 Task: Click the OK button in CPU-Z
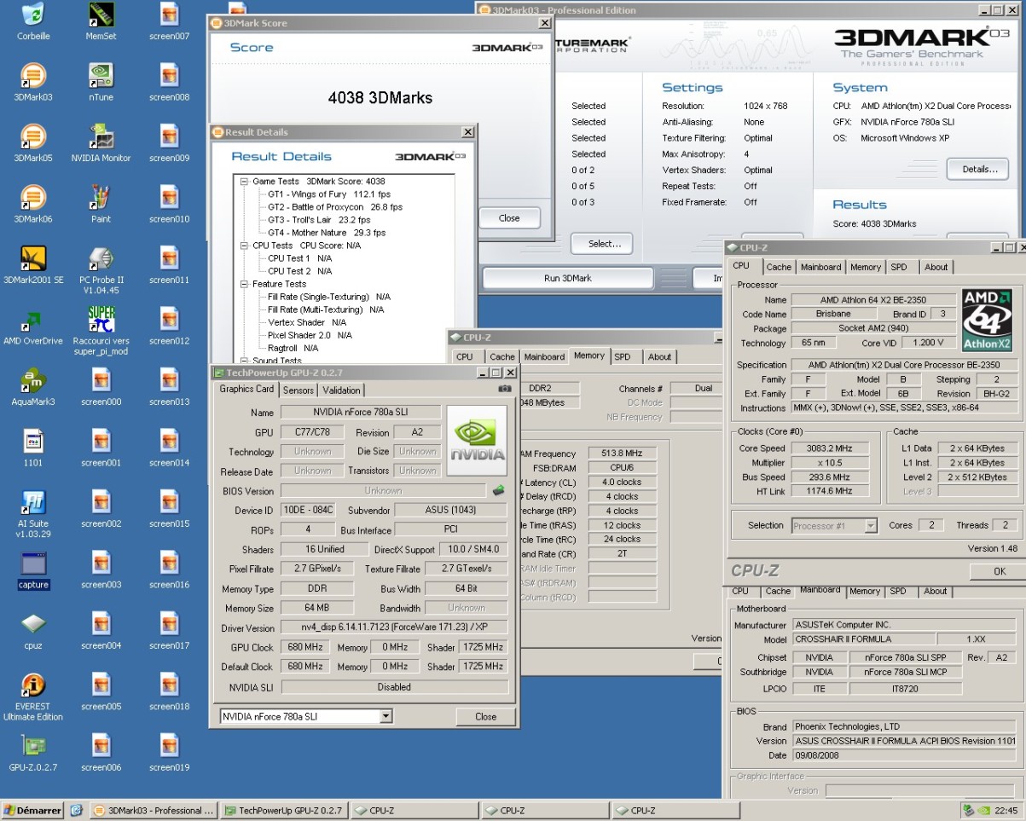[x=1000, y=571]
